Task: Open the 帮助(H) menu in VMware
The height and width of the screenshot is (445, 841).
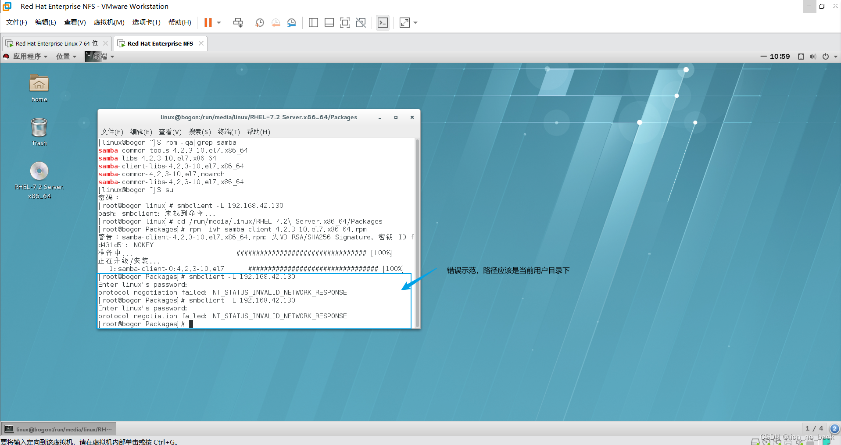Action: [180, 22]
